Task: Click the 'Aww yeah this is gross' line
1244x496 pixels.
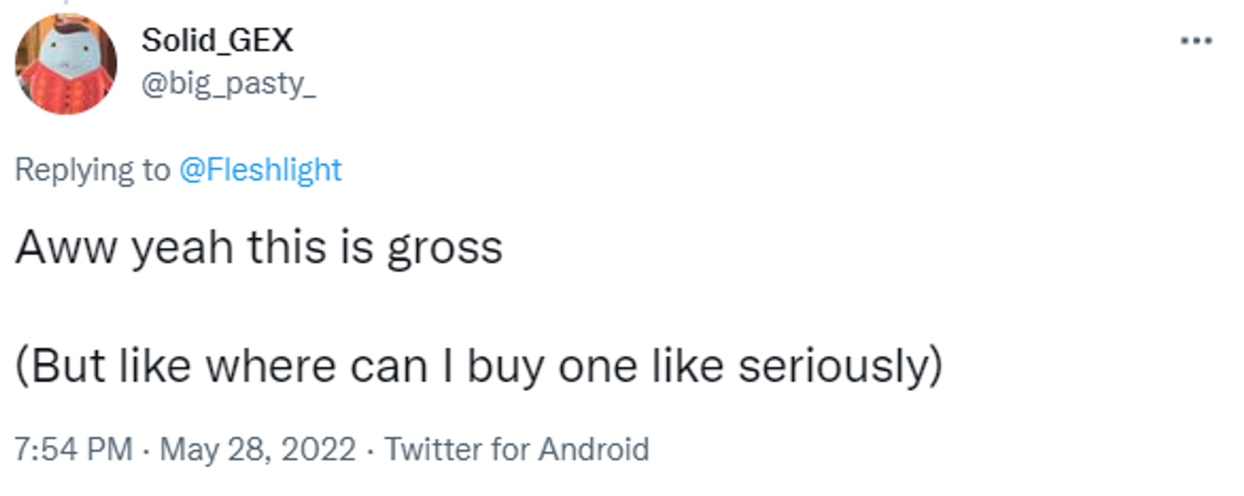Action: 259,248
